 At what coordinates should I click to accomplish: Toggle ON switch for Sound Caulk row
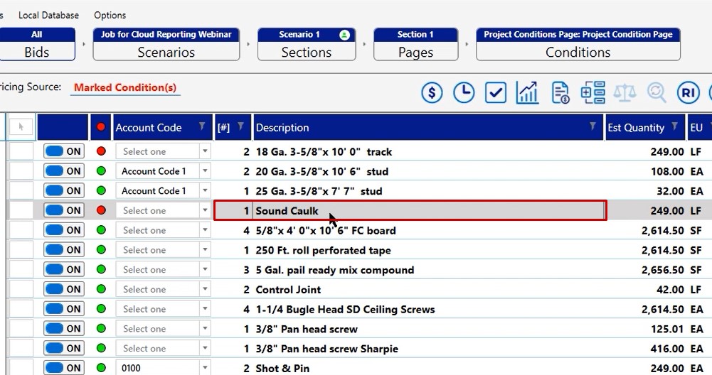click(63, 210)
